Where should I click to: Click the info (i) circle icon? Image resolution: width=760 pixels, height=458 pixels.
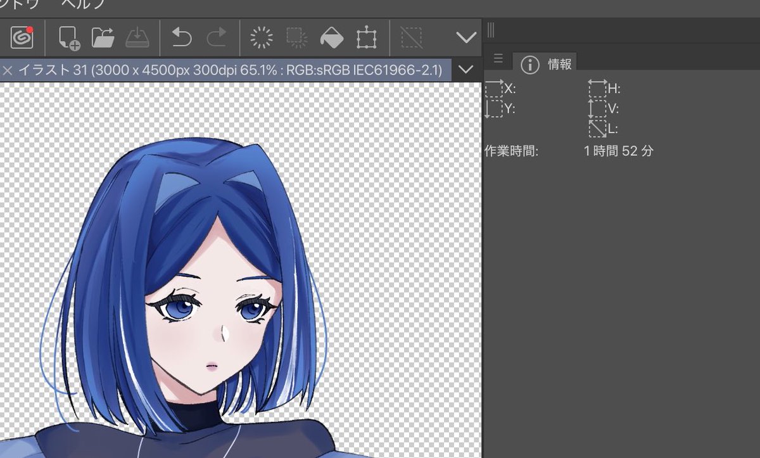tap(529, 63)
